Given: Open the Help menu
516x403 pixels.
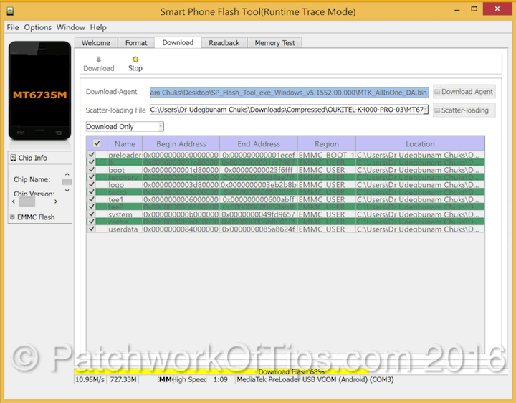Looking at the screenshot, I should click(98, 27).
